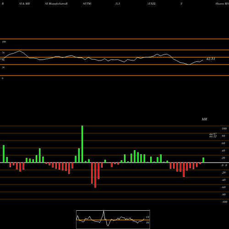Viewport: 229px width, 229px height.
Task: Click the MR axis label 20
Action: click(x=223, y=158)
